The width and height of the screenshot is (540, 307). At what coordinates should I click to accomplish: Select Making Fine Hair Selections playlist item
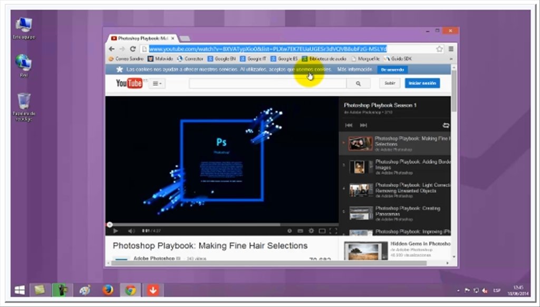(394, 144)
